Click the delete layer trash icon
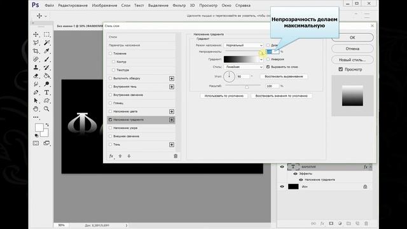 [x=366, y=223]
